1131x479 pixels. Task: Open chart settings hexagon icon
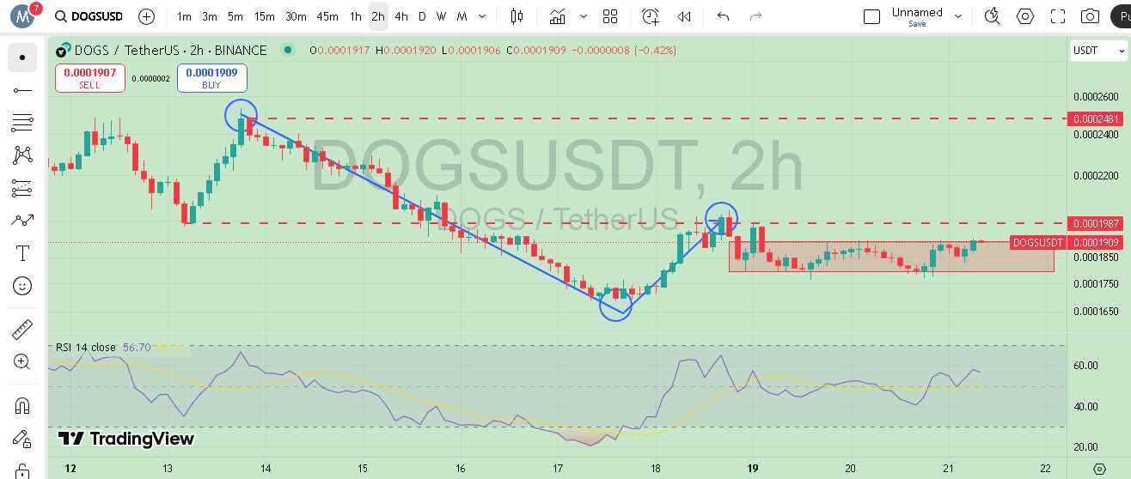click(x=1025, y=16)
